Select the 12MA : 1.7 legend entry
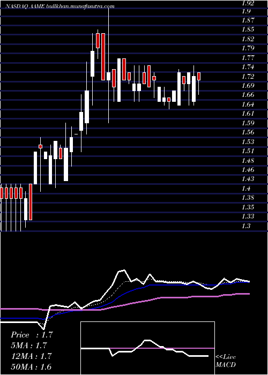This screenshot has height=375, width=268. pyautogui.click(x=32, y=356)
